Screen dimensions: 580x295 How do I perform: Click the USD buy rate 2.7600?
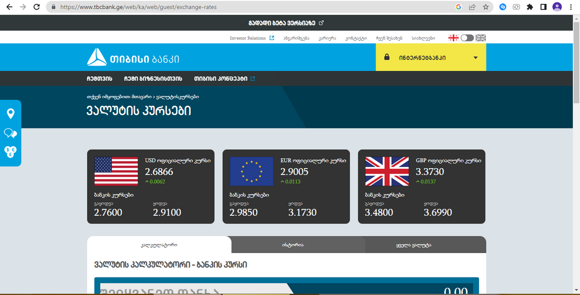tap(108, 212)
